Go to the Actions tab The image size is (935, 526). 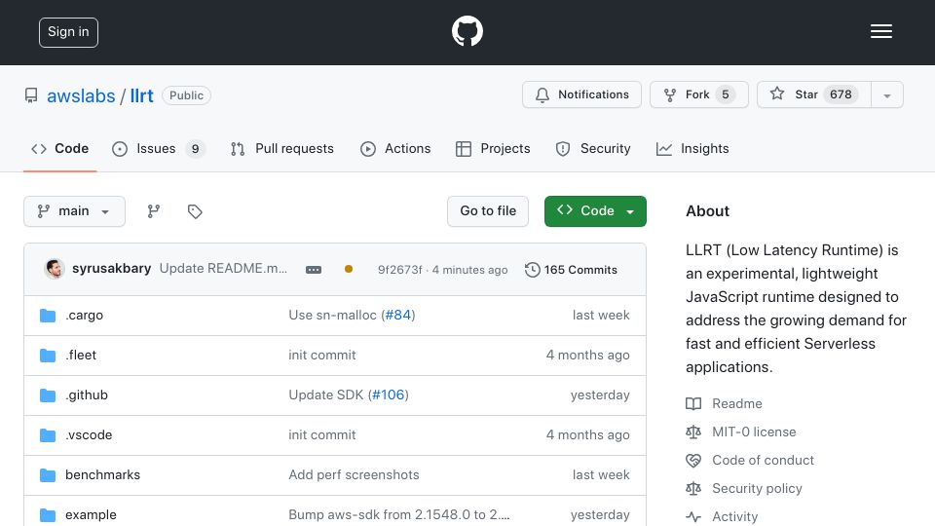(395, 148)
